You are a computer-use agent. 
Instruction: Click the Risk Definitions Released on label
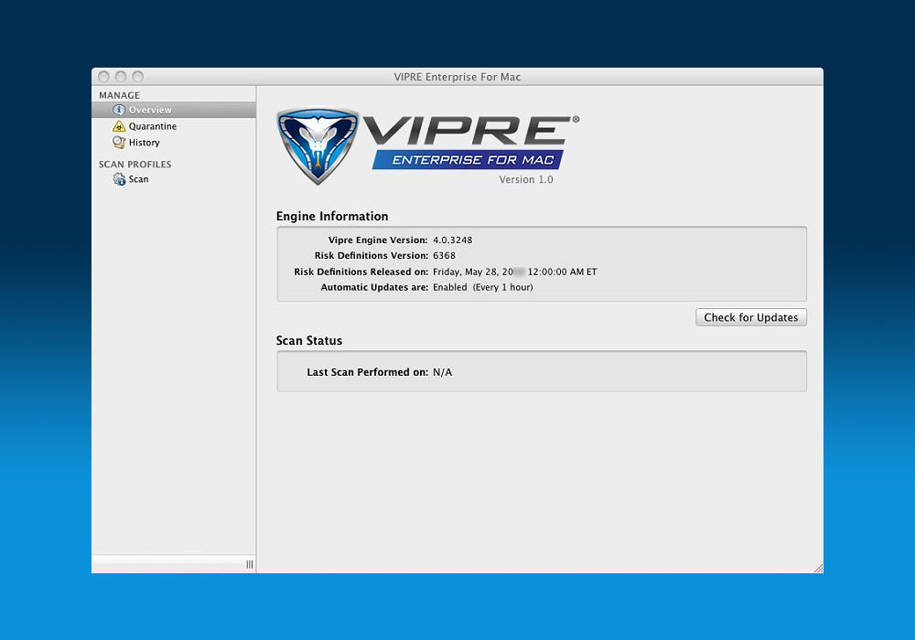(361, 272)
